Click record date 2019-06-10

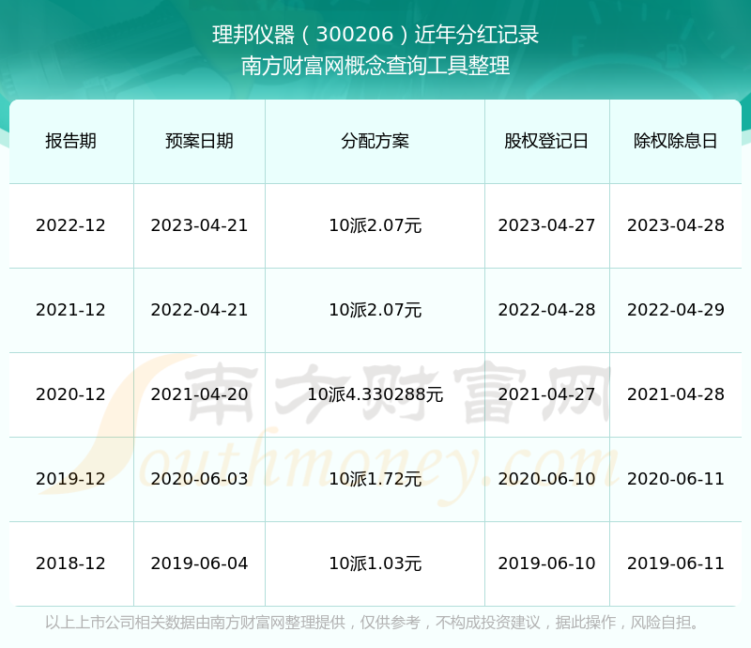(x=546, y=563)
